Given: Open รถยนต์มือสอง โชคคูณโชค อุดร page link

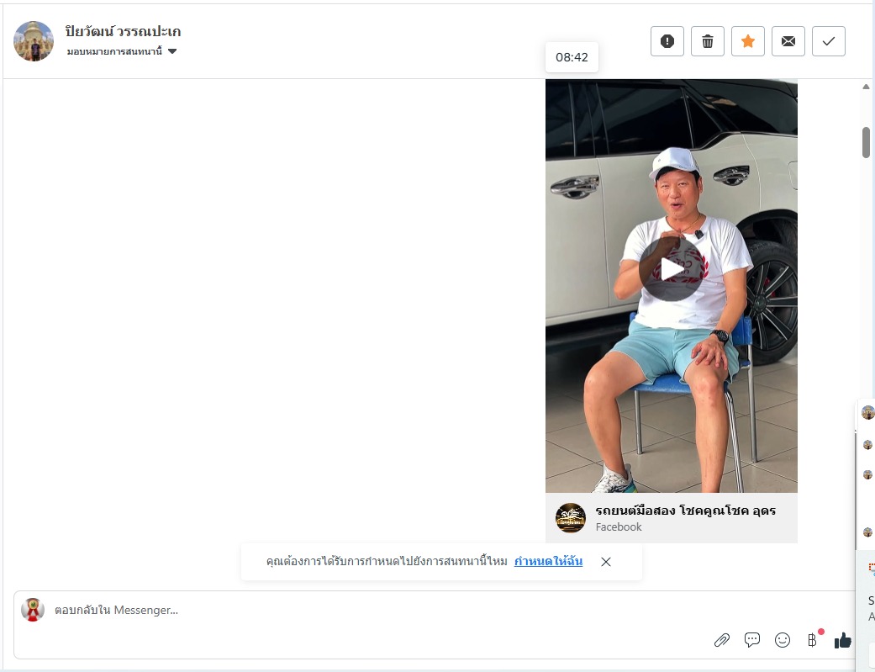Looking at the screenshot, I should [x=685, y=511].
